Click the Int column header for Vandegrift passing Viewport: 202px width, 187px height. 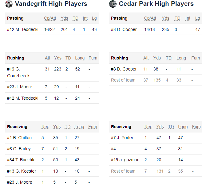(85, 18)
